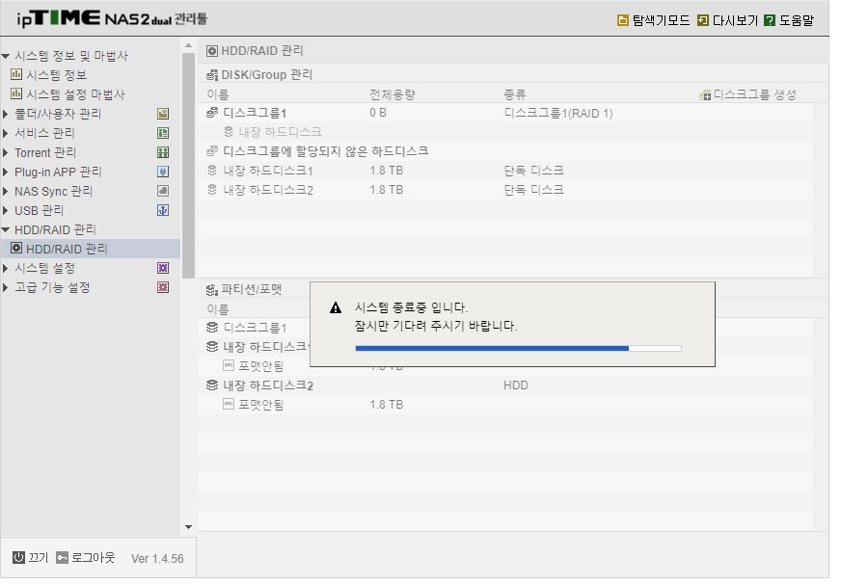
Task: Click the Plug-in APP 관리 plug icon
Action: click(163, 172)
